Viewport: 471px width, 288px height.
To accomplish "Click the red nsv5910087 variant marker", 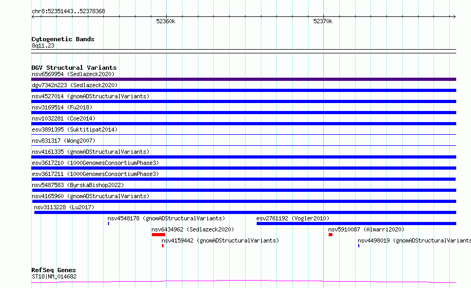I will 330,235.
